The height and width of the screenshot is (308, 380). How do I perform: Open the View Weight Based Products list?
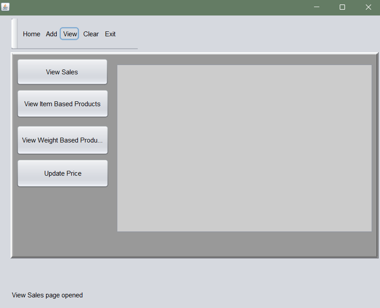pyautogui.click(x=62, y=140)
